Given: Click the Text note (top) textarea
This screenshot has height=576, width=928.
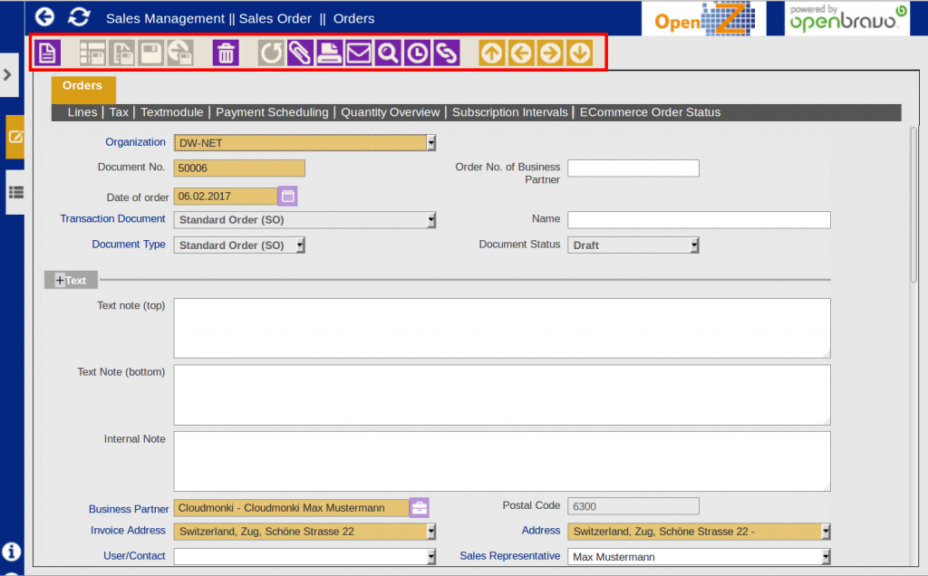Looking at the screenshot, I should [502, 328].
